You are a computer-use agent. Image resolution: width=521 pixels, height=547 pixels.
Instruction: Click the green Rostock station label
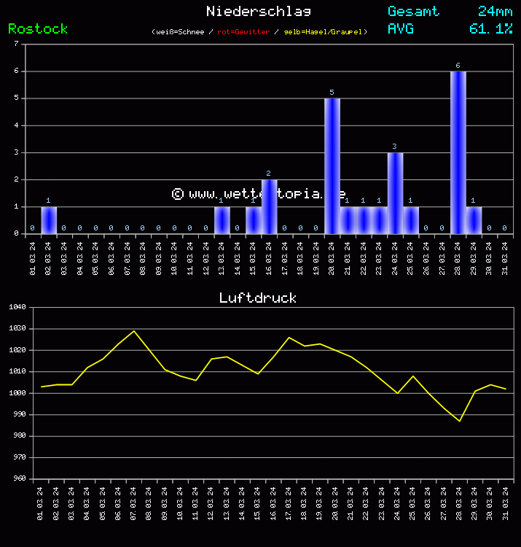(x=38, y=28)
